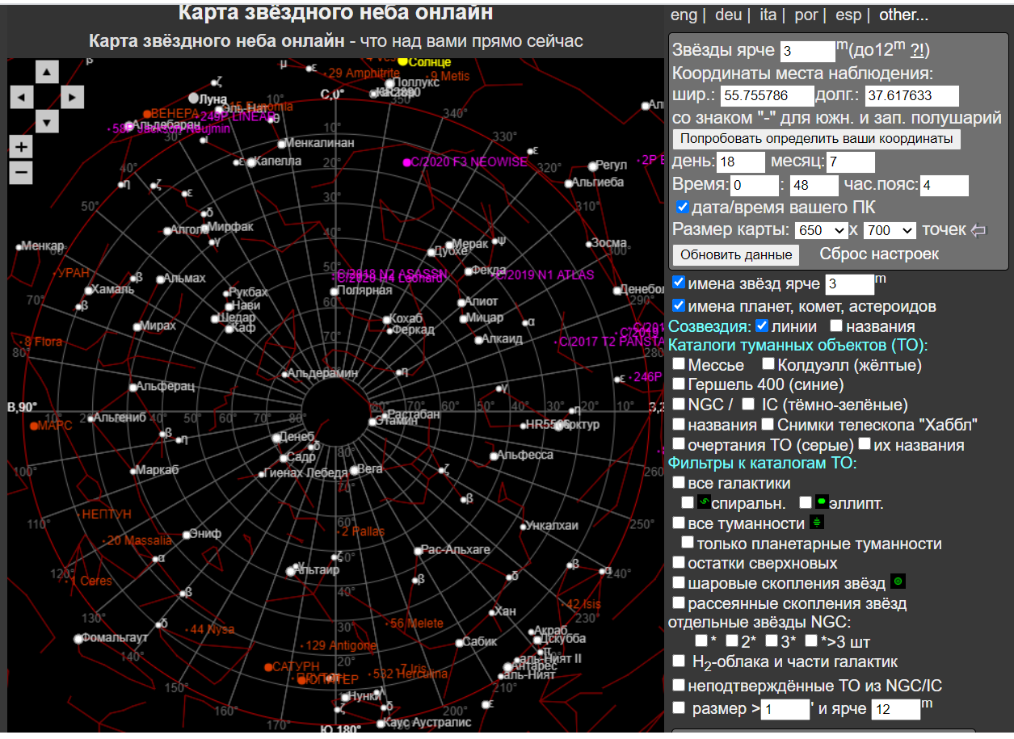This screenshot has width=1014, height=739.
Task: Click the longitude input field
Action: tap(911, 96)
